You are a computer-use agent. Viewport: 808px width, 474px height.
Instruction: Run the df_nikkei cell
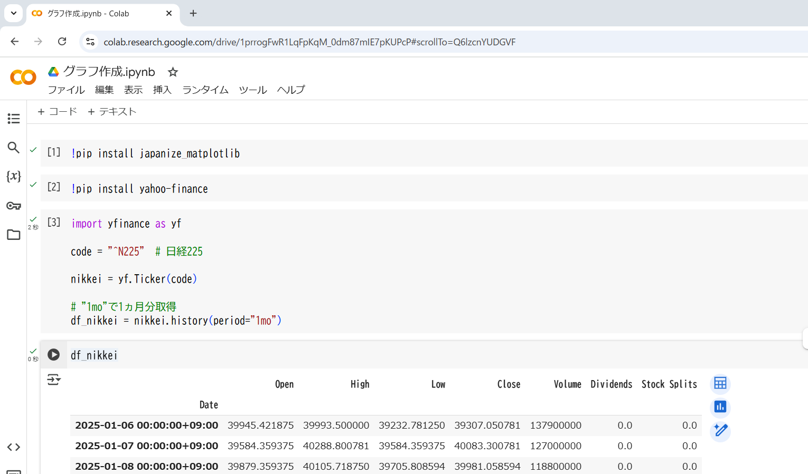pos(53,355)
